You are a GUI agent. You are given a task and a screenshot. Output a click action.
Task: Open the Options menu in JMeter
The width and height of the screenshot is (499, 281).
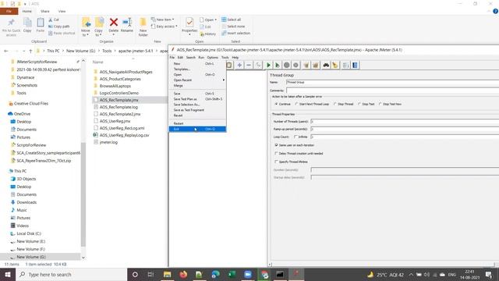(x=213, y=57)
